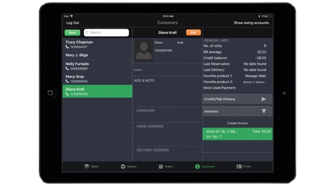
Task: Tap the Wi-Fi status icon
Action: tap(72, 16)
